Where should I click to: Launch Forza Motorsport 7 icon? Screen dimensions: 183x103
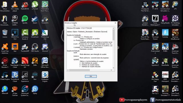[155, 20]
